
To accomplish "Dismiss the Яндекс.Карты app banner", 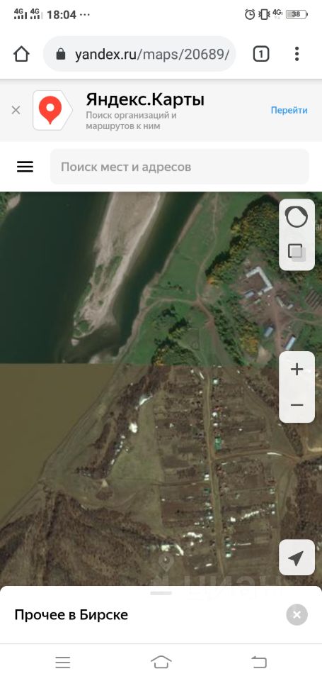I will coord(16,111).
